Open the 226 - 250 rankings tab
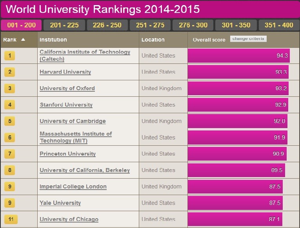300x228 pixels. (107, 25)
